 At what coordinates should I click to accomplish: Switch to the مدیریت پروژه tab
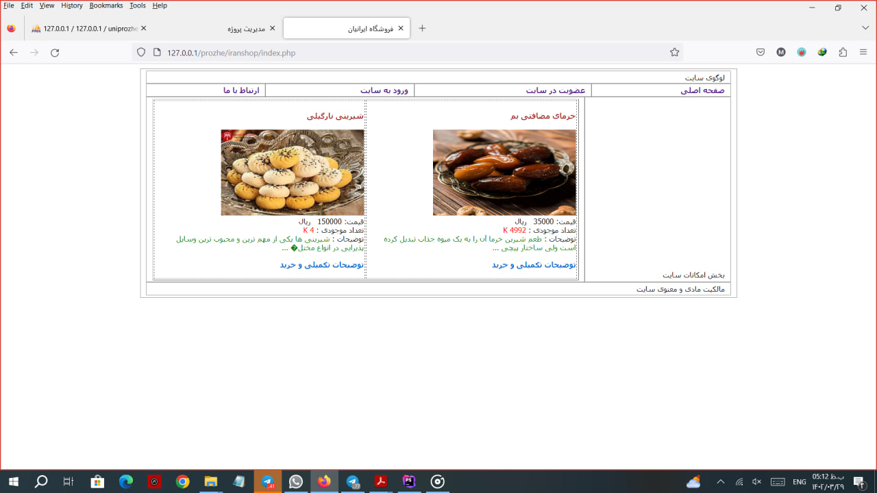[x=245, y=29]
